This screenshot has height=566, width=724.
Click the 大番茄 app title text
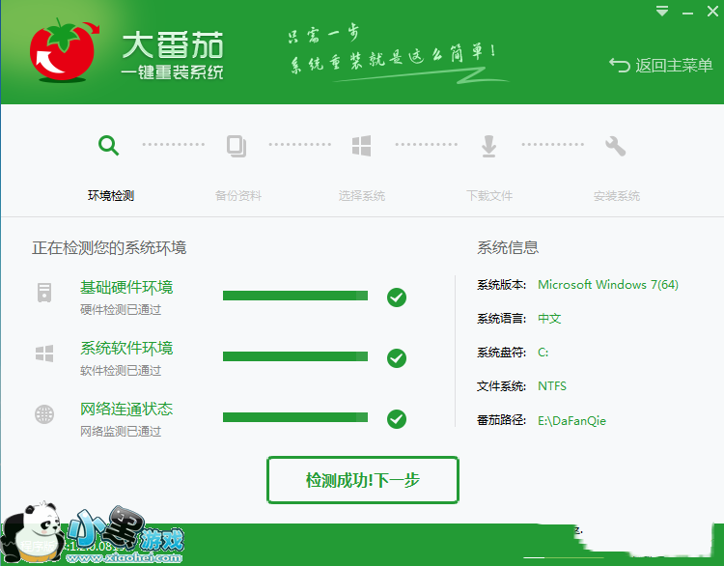click(x=172, y=45)
